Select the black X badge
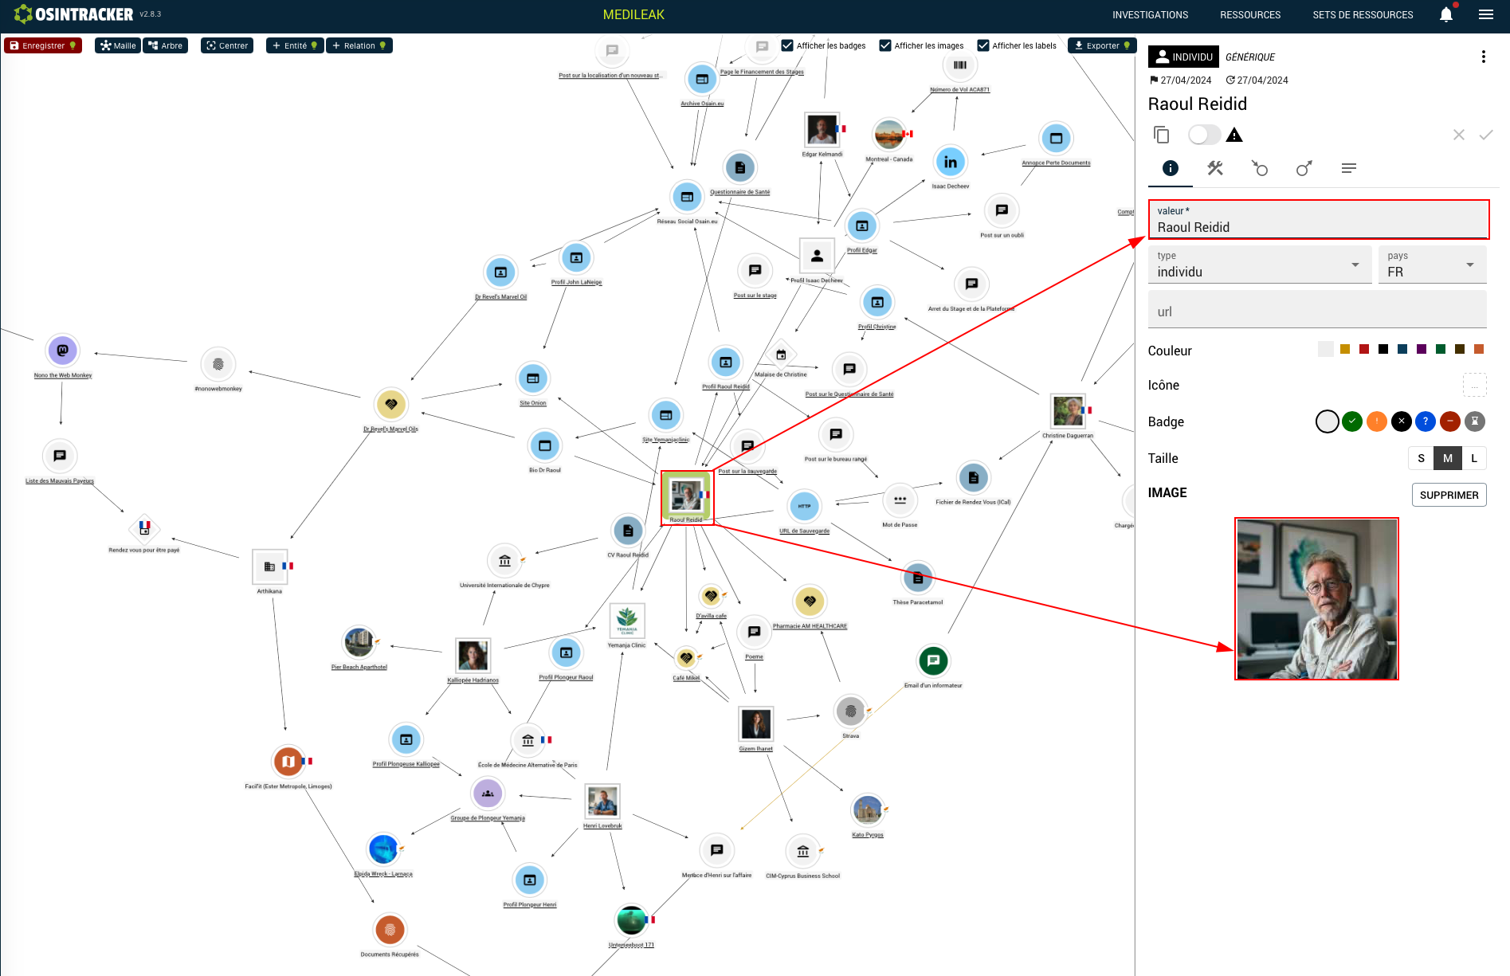The height and width of the screenshot is (976, 1510). pos(1402,421)
